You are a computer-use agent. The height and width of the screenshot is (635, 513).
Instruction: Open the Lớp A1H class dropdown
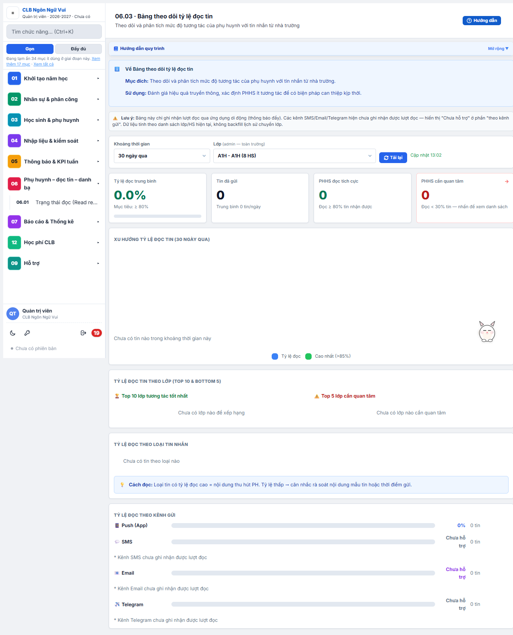pyautogui.click(x=294, y=156)
